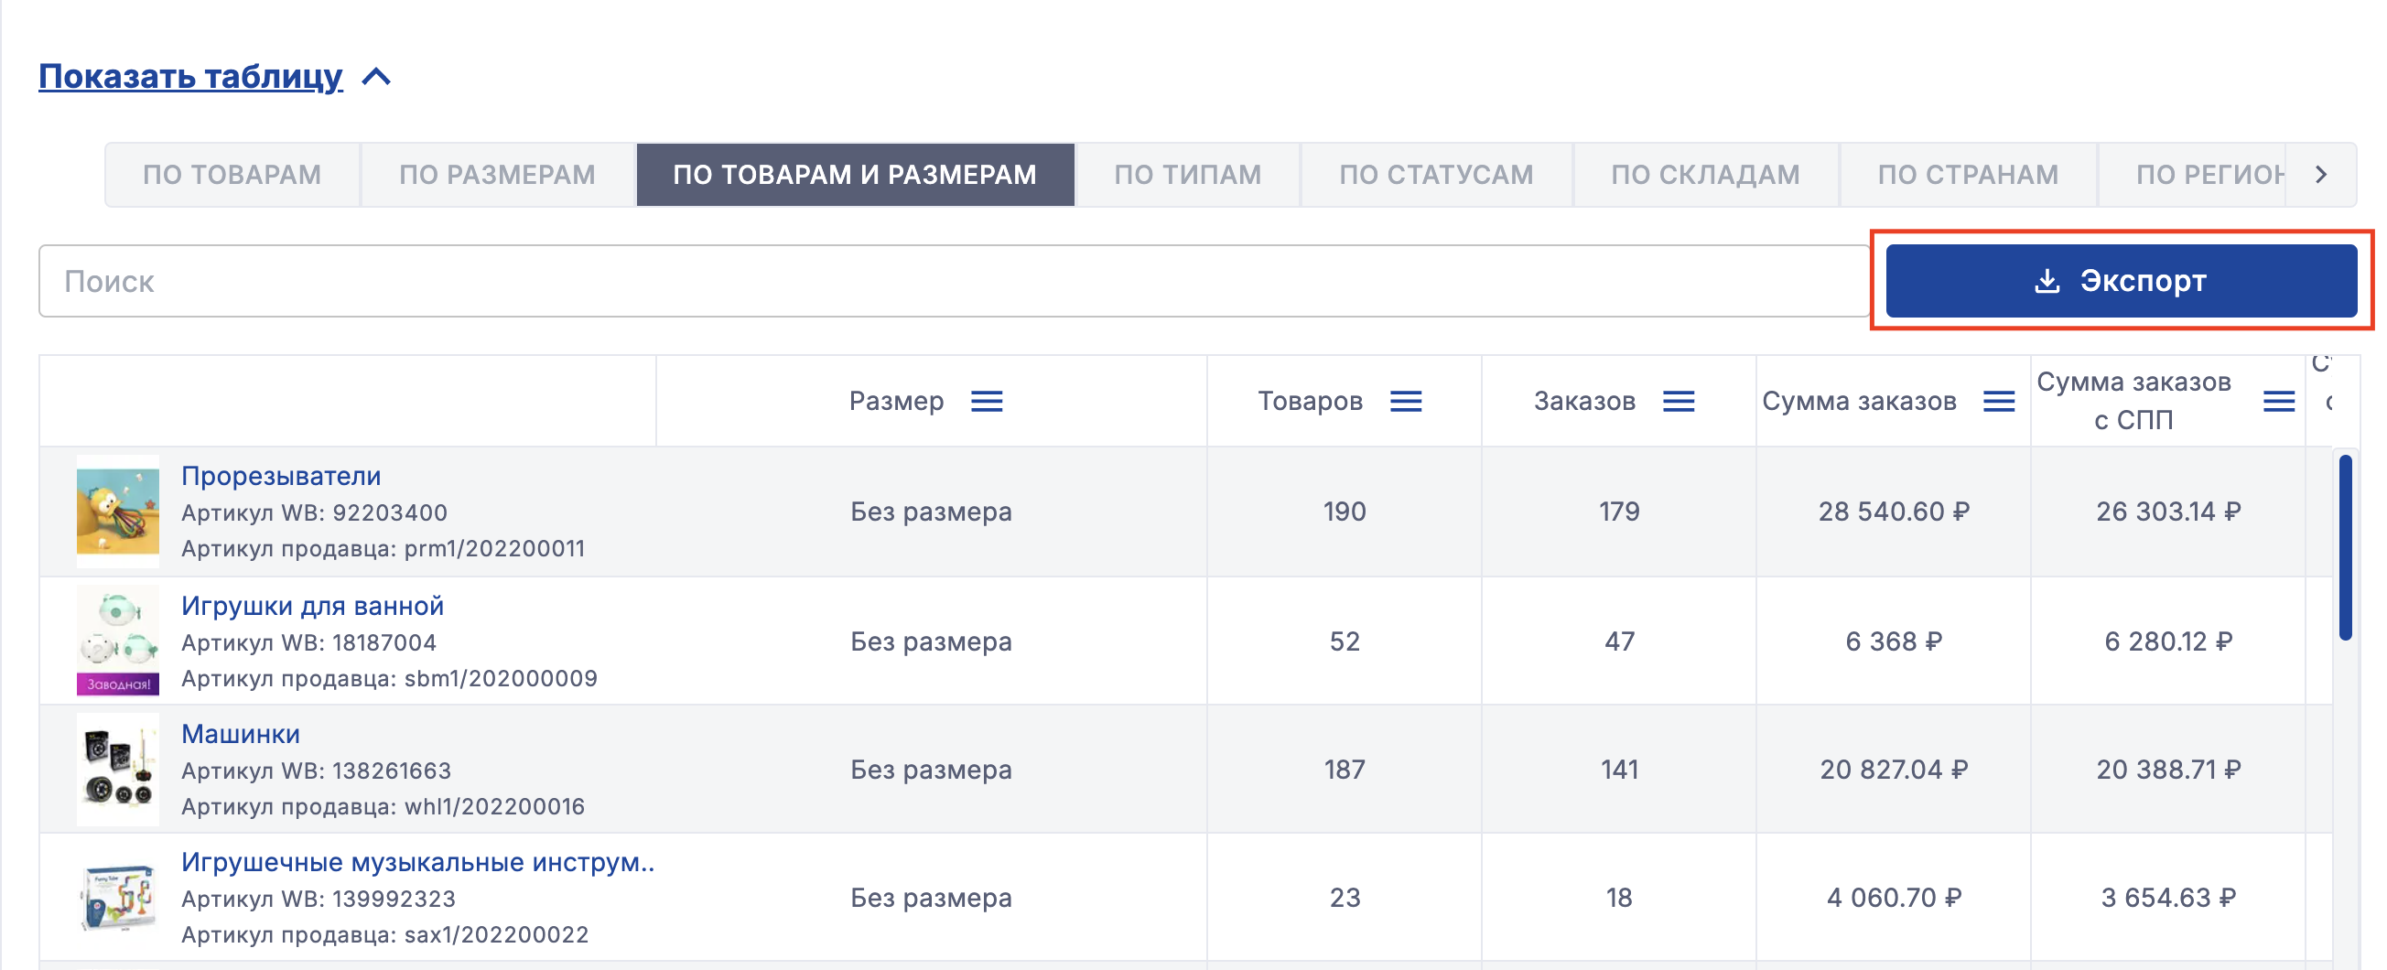Click the Машинки product thumbnail

click(x=118, y=770)
